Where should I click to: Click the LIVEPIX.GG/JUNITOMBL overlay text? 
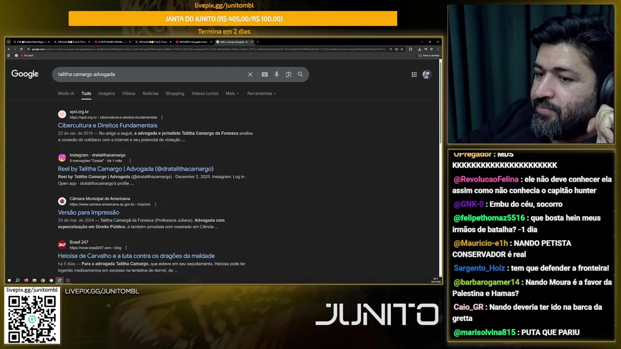[102, 291]
